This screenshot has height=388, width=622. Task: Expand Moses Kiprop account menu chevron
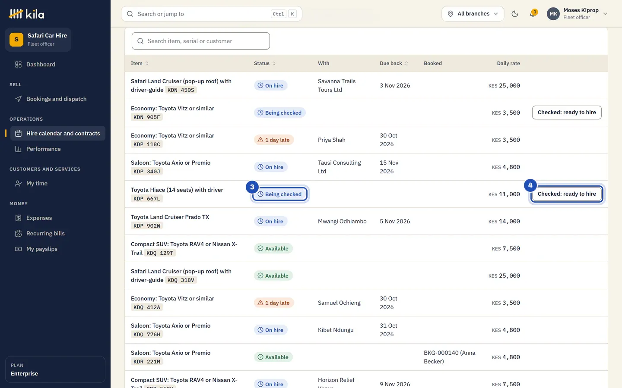605,14
